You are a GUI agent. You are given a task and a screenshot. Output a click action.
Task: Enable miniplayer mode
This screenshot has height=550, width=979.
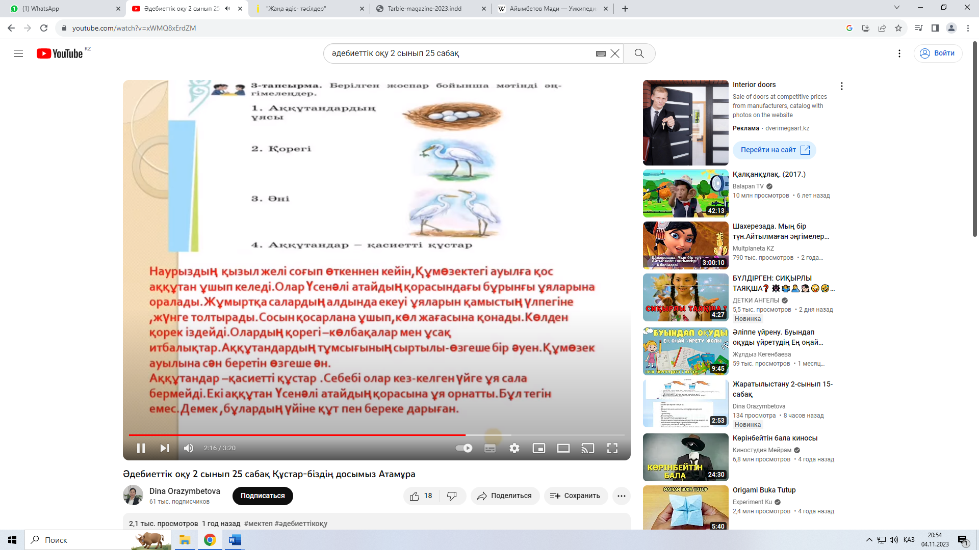coord(539,448)
